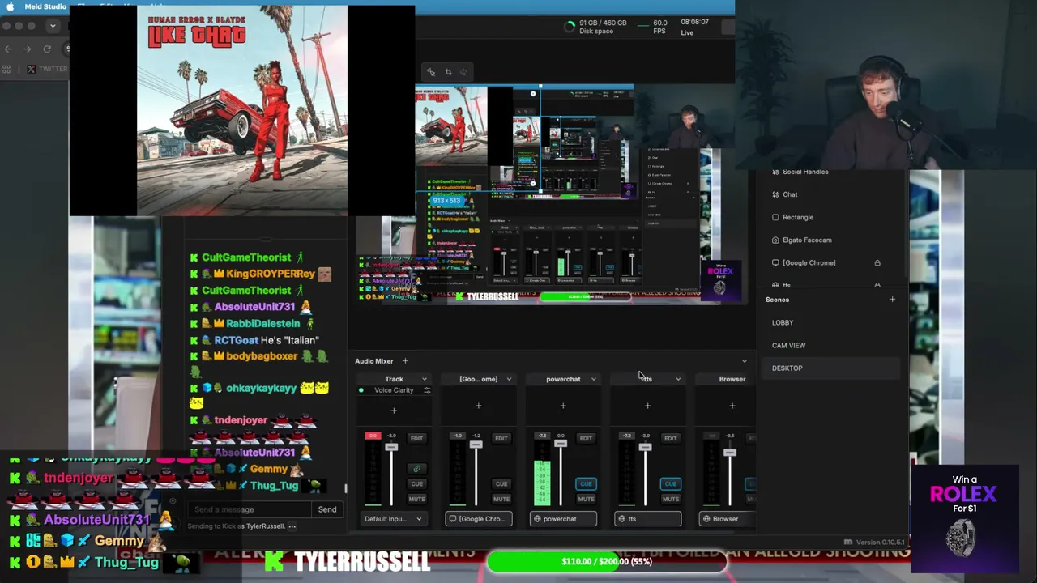Switch to the DESKTOP scene

[x=829, y=368]
